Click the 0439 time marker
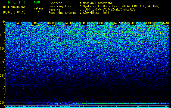Viewport: 171px width, 108px height. pos(149,23)
